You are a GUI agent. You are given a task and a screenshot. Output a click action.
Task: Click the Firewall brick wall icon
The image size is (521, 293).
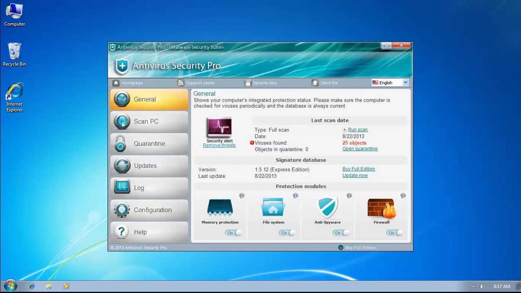pos(381,208)
